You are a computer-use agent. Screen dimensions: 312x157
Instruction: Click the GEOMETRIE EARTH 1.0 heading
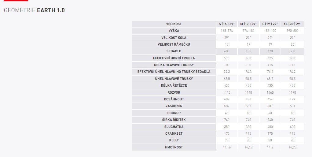pos(34,10)
